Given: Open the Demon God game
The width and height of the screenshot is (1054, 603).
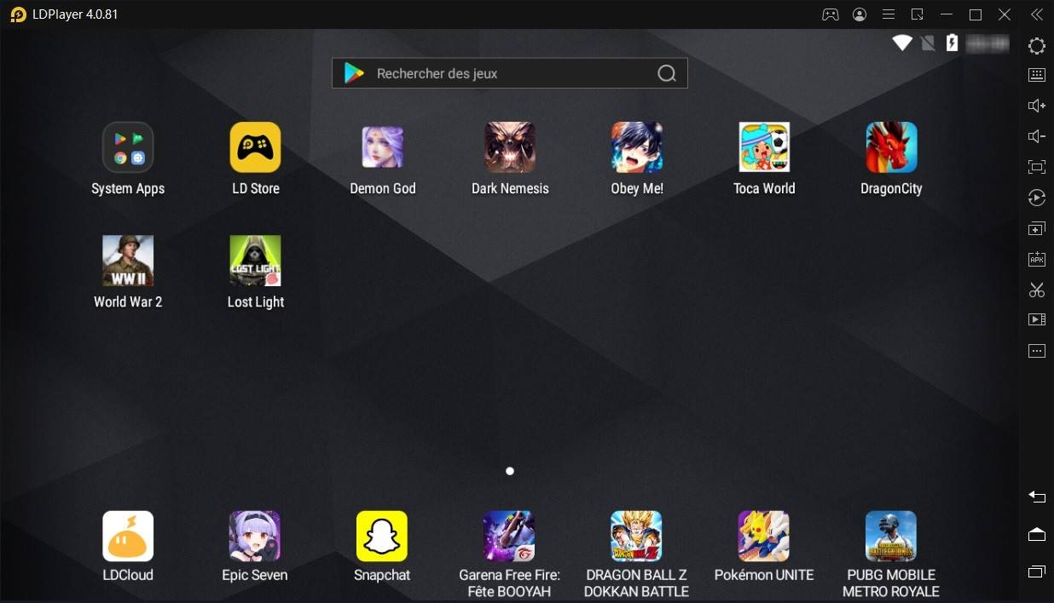Looking at the screenshot, I should point(382,147).
